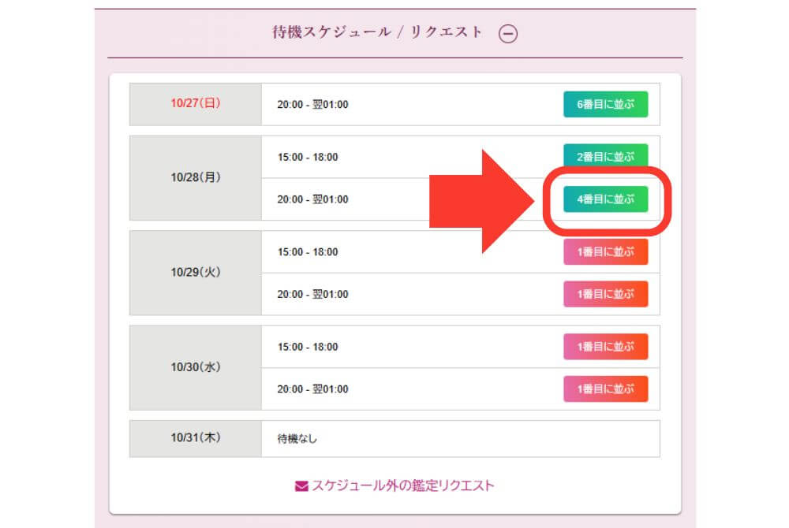Select the 10/30(水) date cell

[195, 367]
